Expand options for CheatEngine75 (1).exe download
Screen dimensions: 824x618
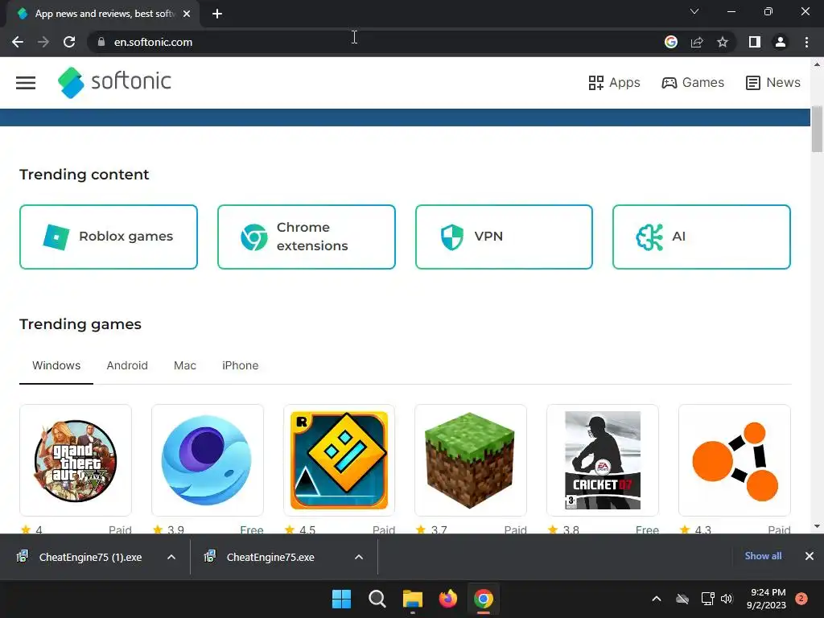pos(171,557)
